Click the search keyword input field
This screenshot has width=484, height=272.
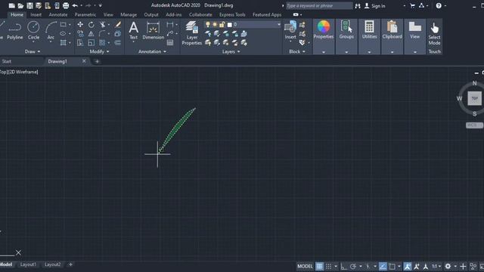tap(319, 5)
